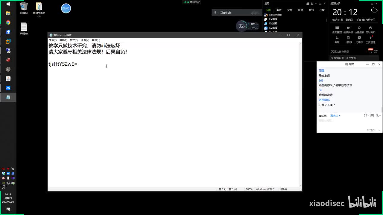Switch to the Notepad taskbar icon
Image resolution: width=383 pixels, height=215 pixels.
(x=8, y=97)
